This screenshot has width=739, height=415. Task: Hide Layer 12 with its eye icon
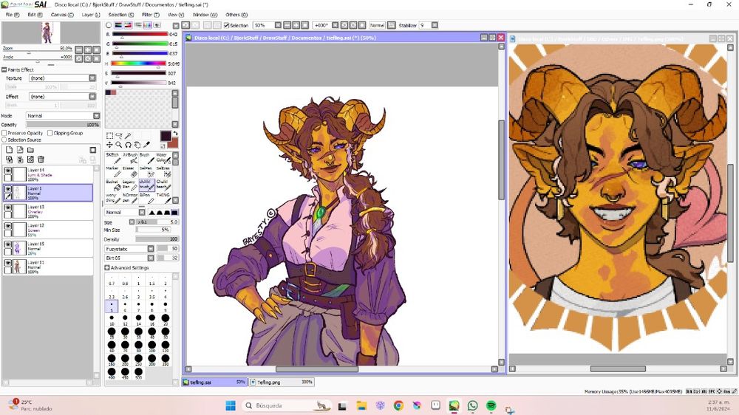tap(8, 226)
